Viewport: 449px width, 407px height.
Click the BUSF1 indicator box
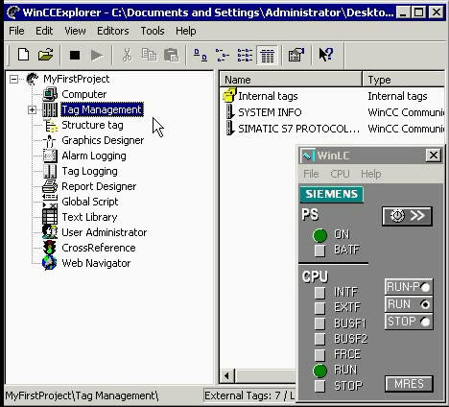click(319, 323)
